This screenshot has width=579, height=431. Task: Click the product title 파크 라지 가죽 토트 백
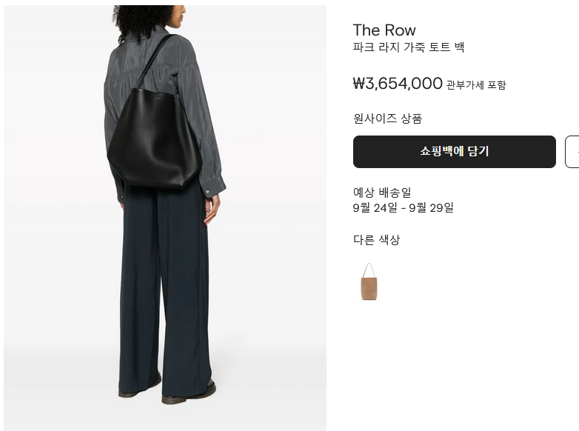pos(409,47)
